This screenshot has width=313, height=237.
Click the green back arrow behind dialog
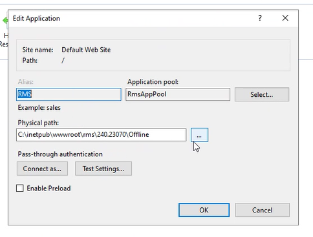(x=5, y=21)
